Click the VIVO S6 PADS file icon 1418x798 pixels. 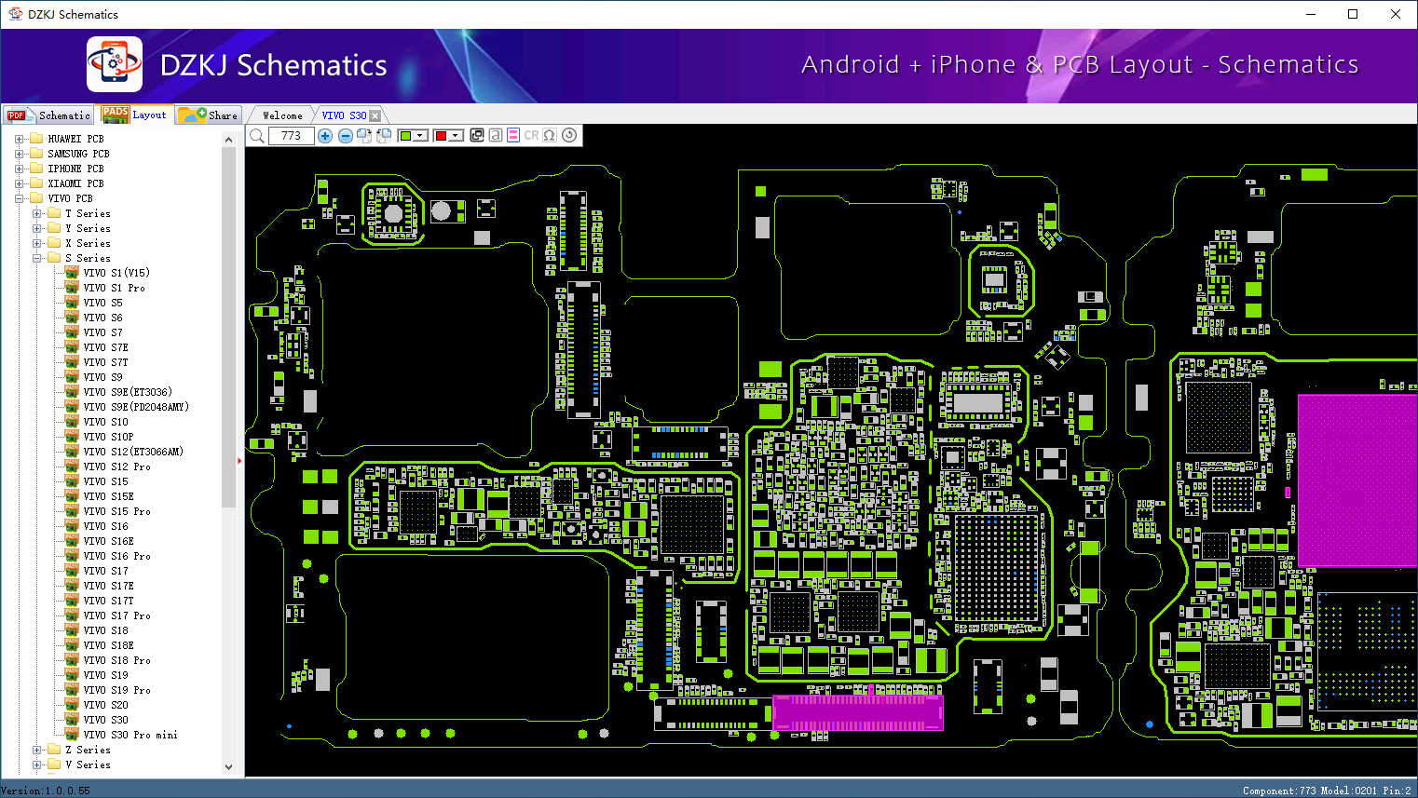click(x=72, y=318)
